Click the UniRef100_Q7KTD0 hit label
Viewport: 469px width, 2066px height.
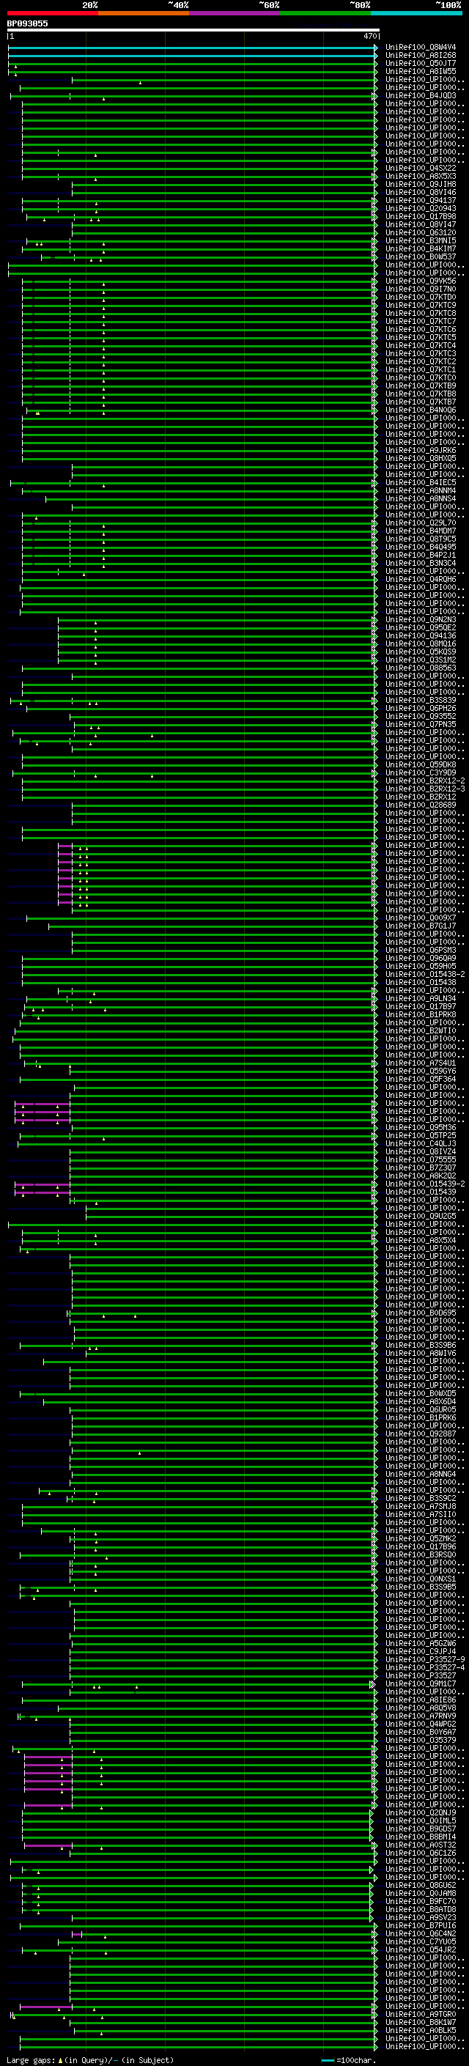pyautogui.click(x=421, y=298)
